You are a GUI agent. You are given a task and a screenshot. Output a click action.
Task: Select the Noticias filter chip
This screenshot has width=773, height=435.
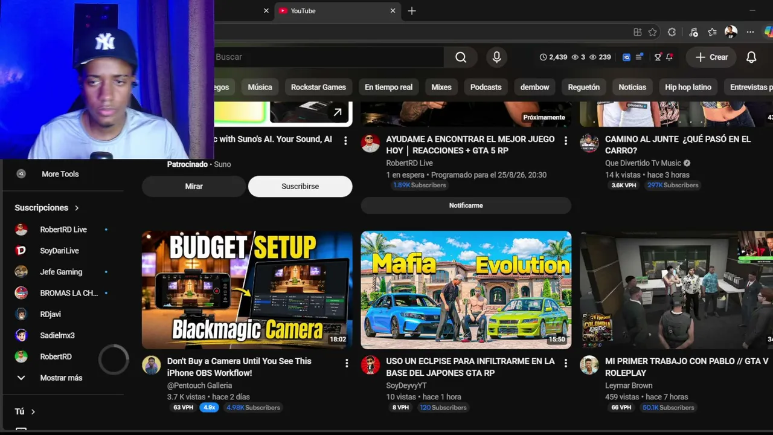(632, 87)
